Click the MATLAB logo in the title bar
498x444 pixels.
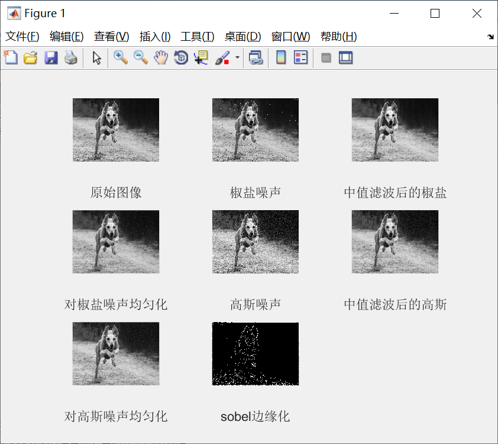pos(14,14)
